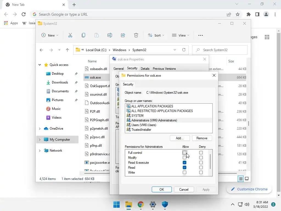Cancel the Permissions dialog

click(184, 190)
